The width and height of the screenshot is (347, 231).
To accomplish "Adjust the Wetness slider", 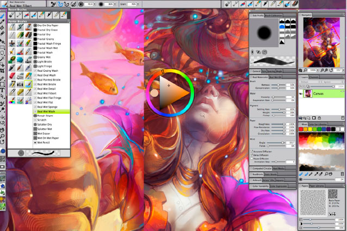I will click(277, 85).
